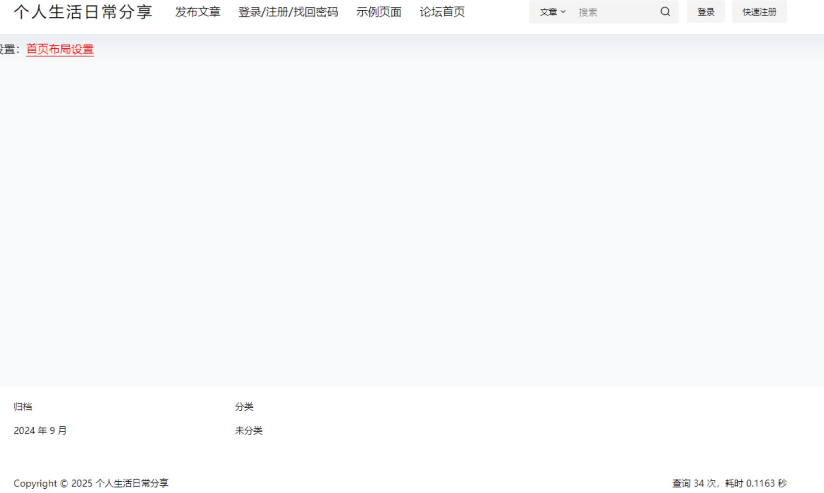This screenshot has width=824, height=493.
Task: Expand the search category selector chevron
Action: pos(564,13)
